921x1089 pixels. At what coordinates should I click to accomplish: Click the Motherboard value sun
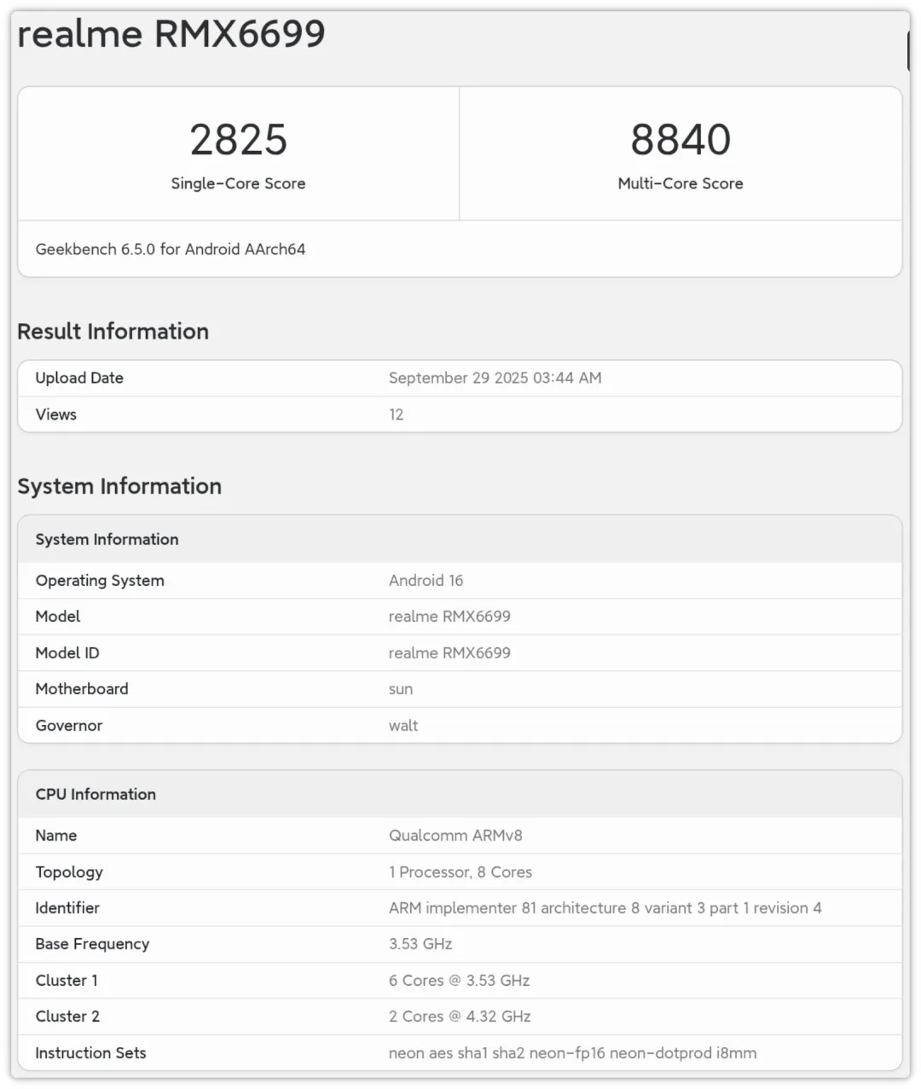tap(401, 689)
